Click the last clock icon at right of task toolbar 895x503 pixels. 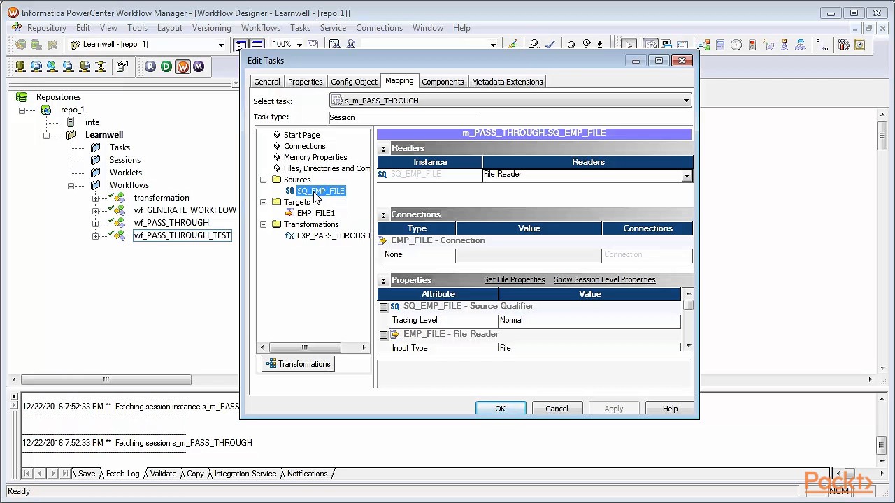tap(859, 45)
